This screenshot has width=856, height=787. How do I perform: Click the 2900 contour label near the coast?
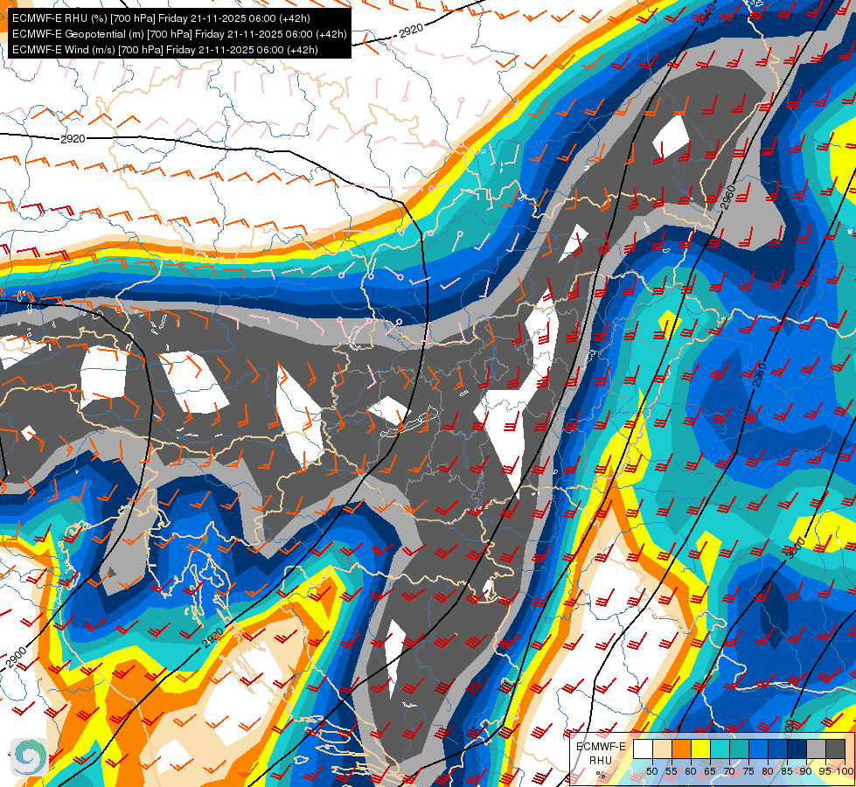pyautogui.click(x=213, y=637)
